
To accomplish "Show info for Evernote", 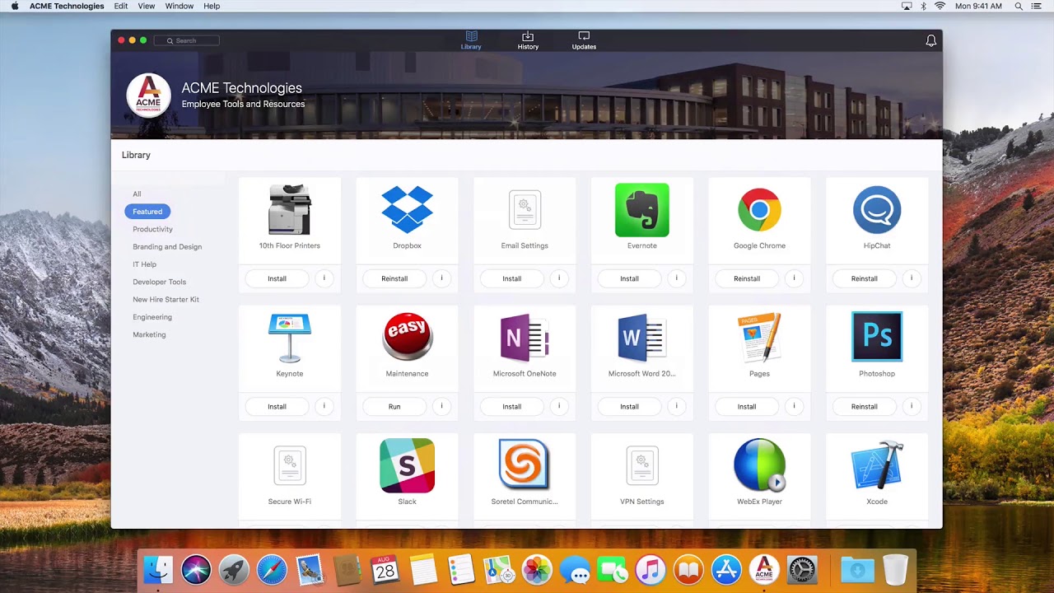I will [676, 278].
